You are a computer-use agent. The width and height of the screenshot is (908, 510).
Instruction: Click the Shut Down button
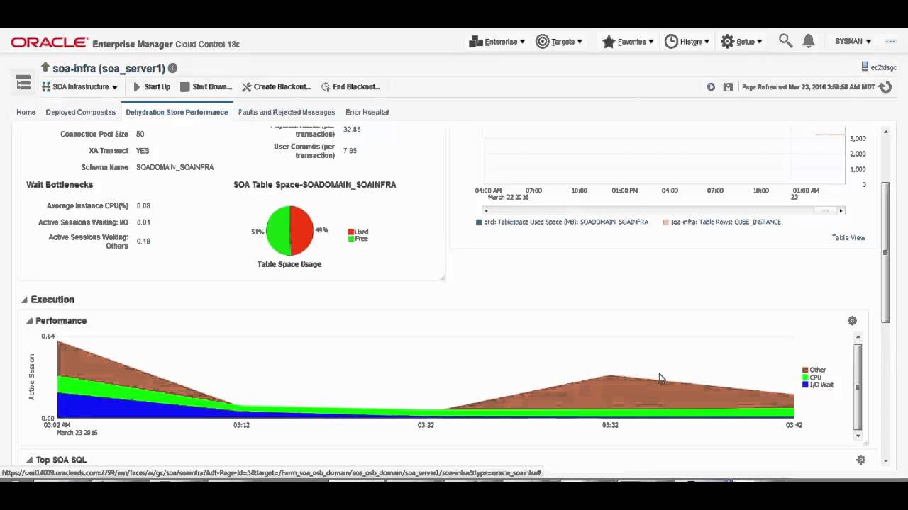(x=206, y=86)
